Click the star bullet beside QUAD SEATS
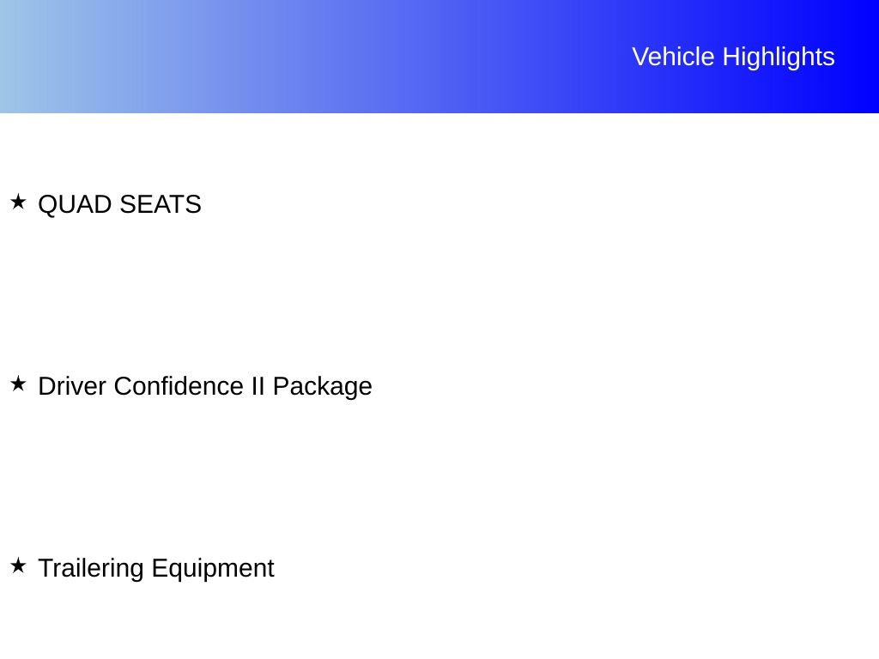The height and width of the screenshot is (659, 879). tap(18, 202)
